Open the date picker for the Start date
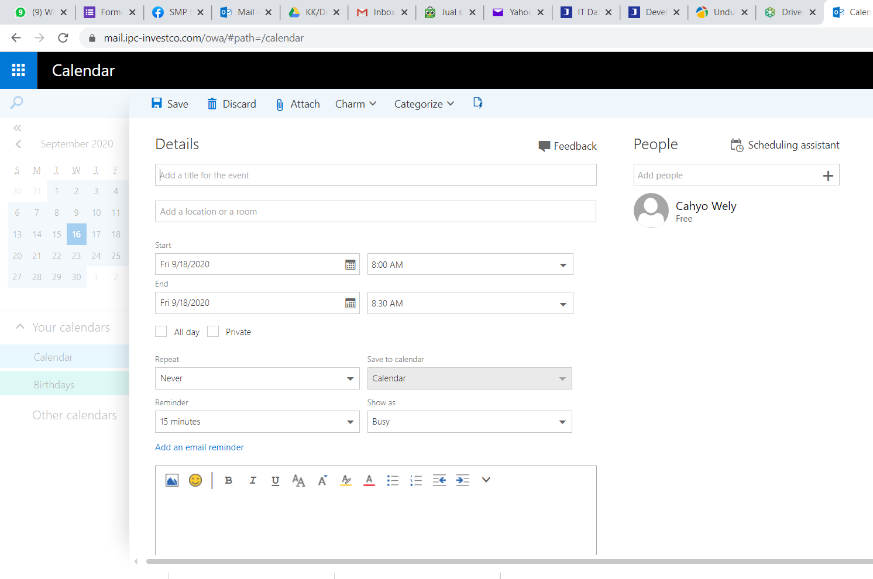The width and height of the screenshot is (873, 579). 350,264
